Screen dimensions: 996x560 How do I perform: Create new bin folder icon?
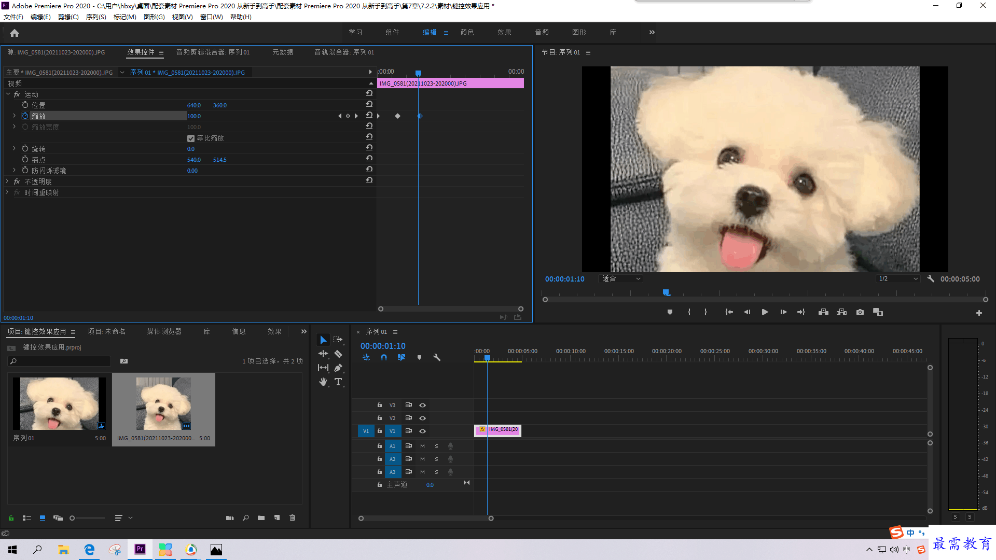pos(261,517)
